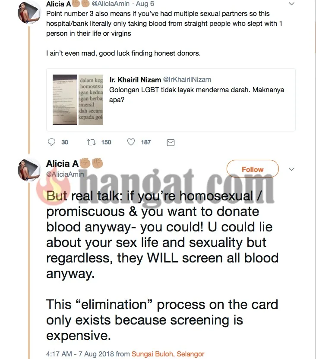This screenshot has width=316, height=359.
Task: Follow Alicia A's account
Action: click(x=253, y=169)
